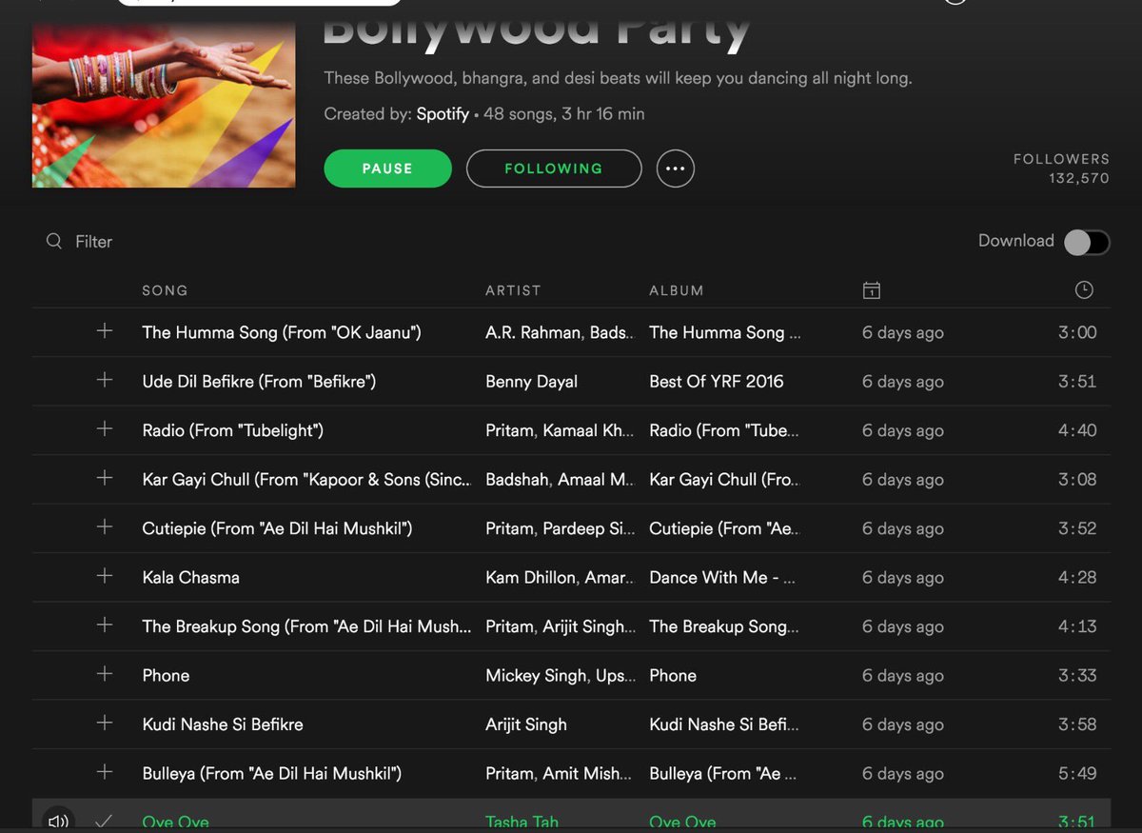This screenshot has height=833, width=1142.
Task: Click duration 4:40 of Radio
Action: [1077, 430]
